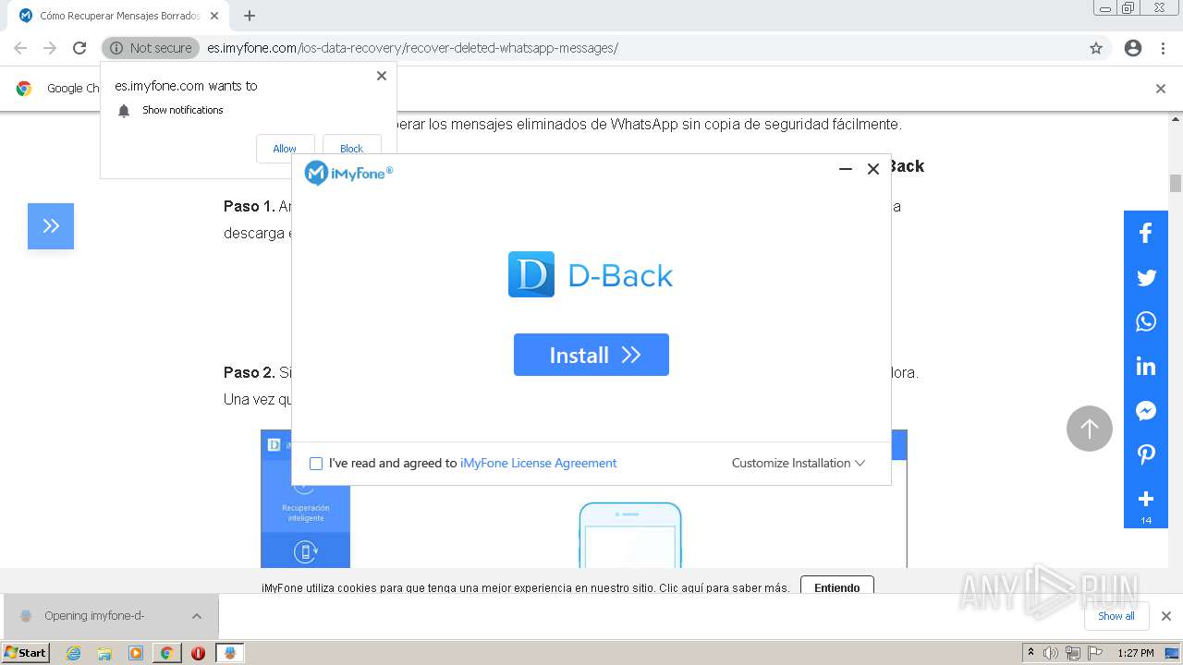Close the downloads bar
The width and height of the screenshot is (1183, 665).
click(1165, 616)
